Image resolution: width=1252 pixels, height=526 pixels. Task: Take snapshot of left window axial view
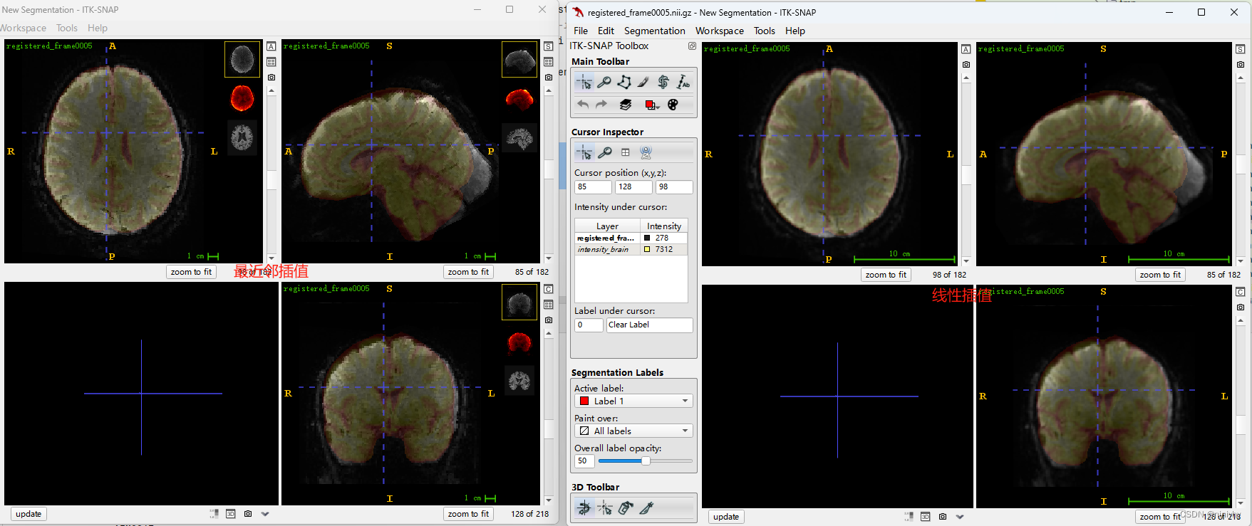pyautogui.click(x=271, y=77)
